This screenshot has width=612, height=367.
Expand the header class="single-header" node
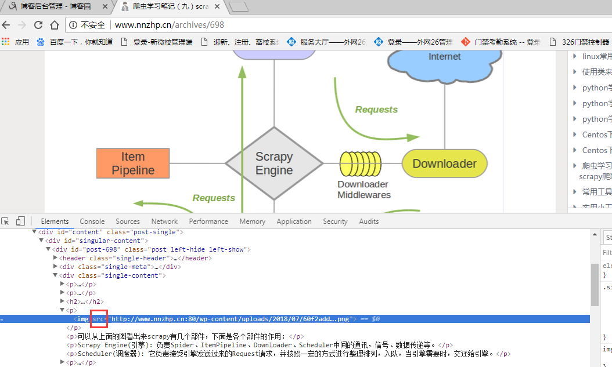click(x=55, y=257)
